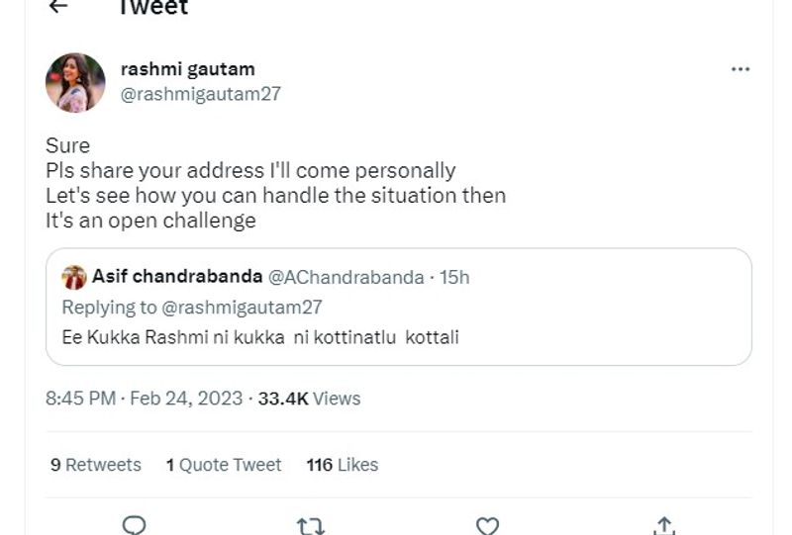View the 9 Retweets list
This screenshot has width=792, height=535.
coord(96,465)
